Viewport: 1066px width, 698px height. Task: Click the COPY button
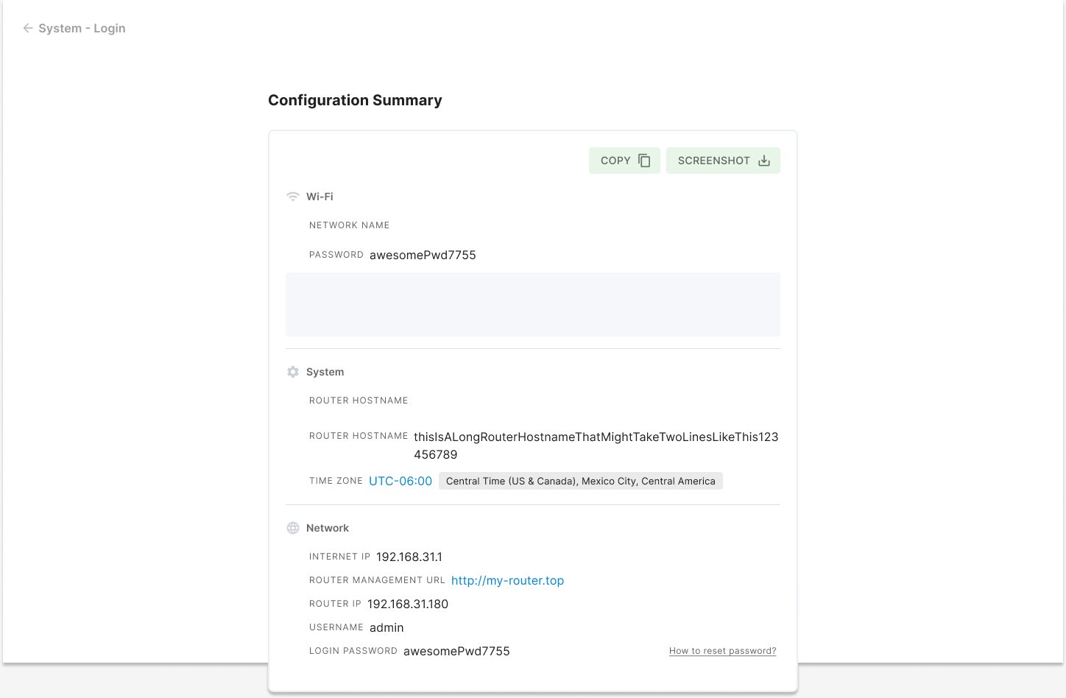[x=624, y=161]
